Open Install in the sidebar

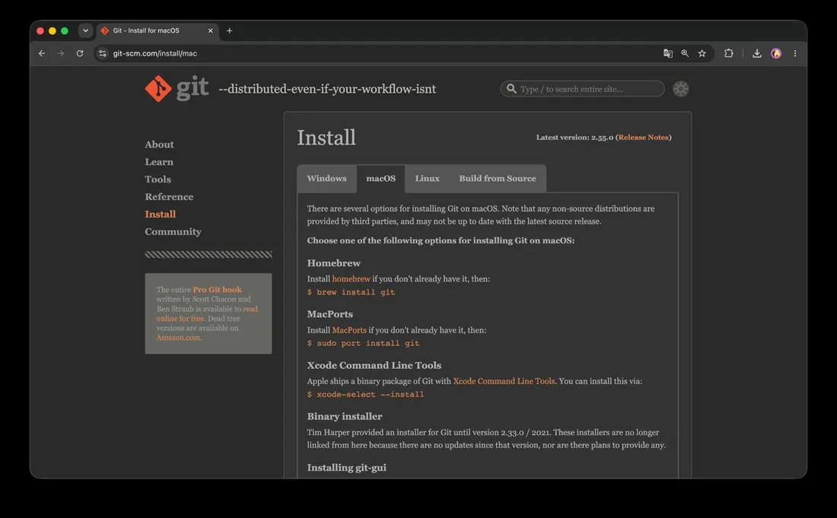pyautogui.click(x=160, y=215)
